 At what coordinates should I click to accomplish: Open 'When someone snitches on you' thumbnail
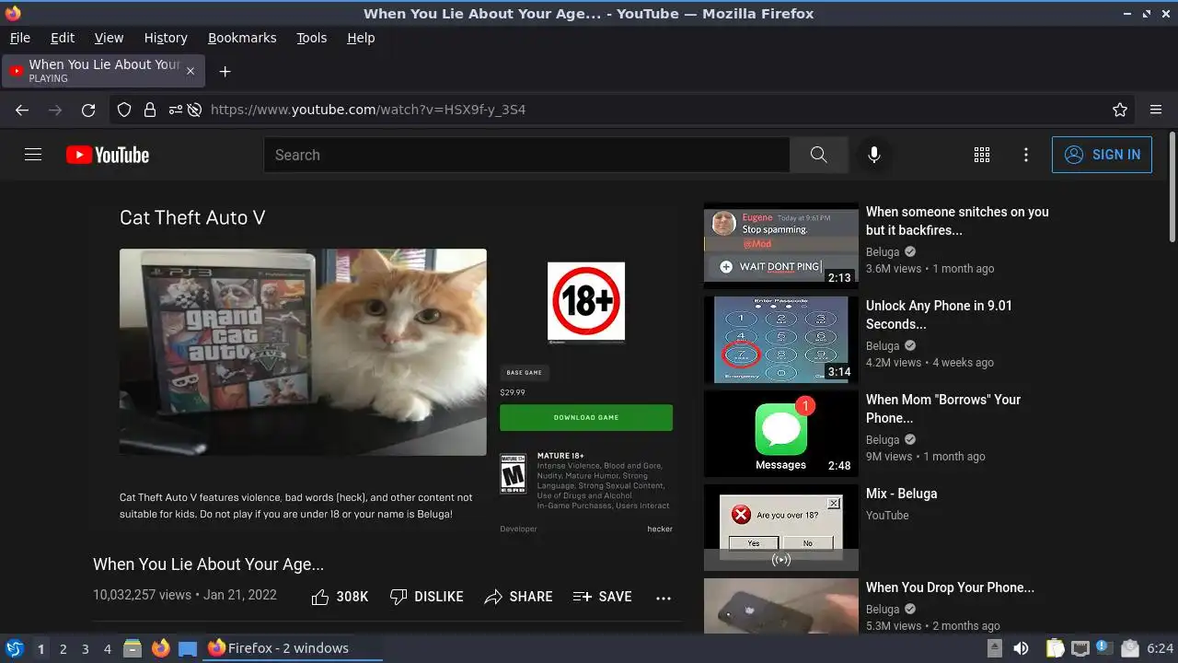(780, 246)
